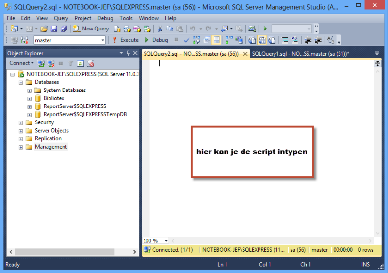Click the New Project toolbar icon
The width and height of the screenshot is (388, 273).
[x=15, y=29]
